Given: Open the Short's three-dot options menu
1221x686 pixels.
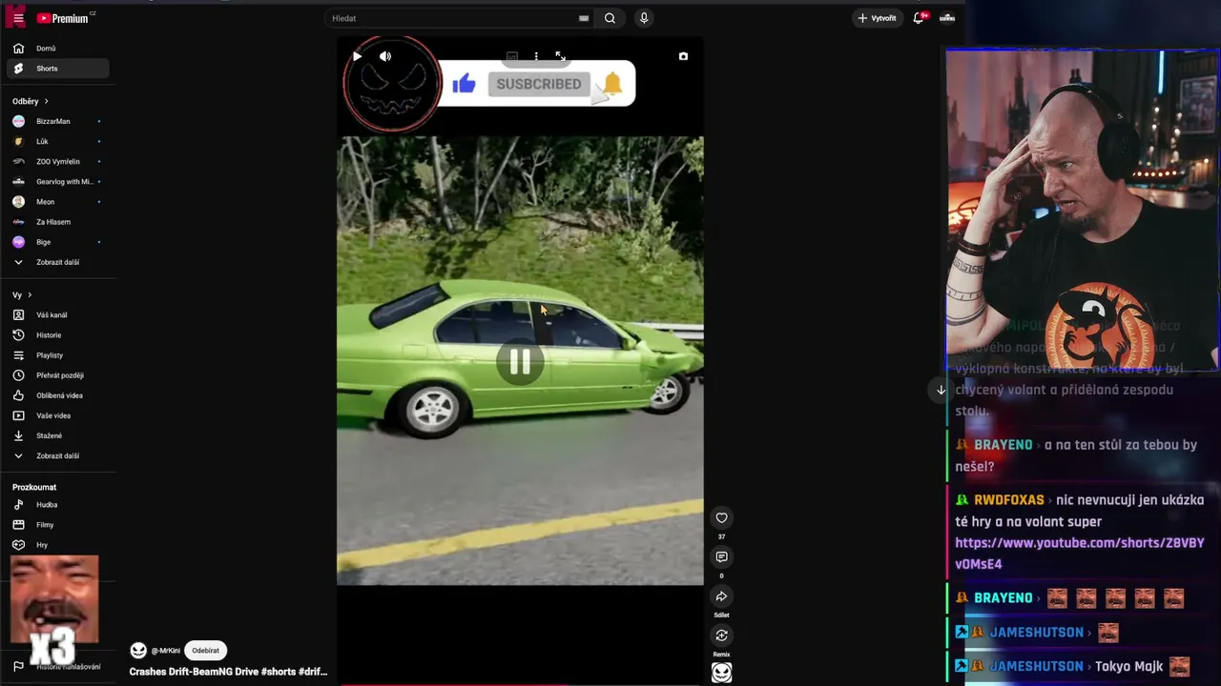Looking at the screenshot, I should click(536, 56).
